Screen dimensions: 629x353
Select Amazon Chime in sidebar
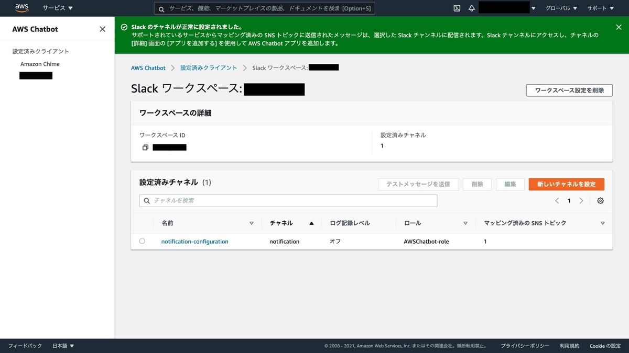[40, 64]
